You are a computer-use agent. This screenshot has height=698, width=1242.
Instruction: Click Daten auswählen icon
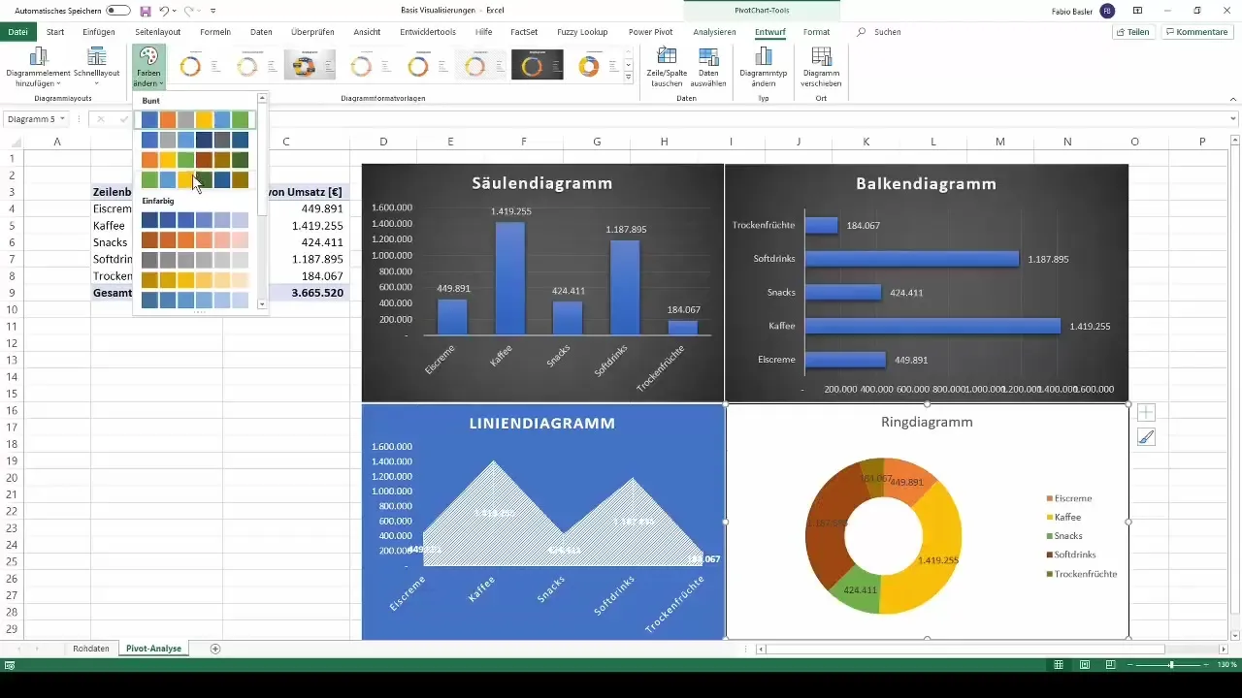click(708, 67)
